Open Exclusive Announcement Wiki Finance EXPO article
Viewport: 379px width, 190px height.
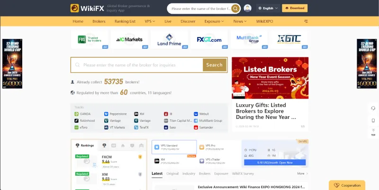[252, 187]
